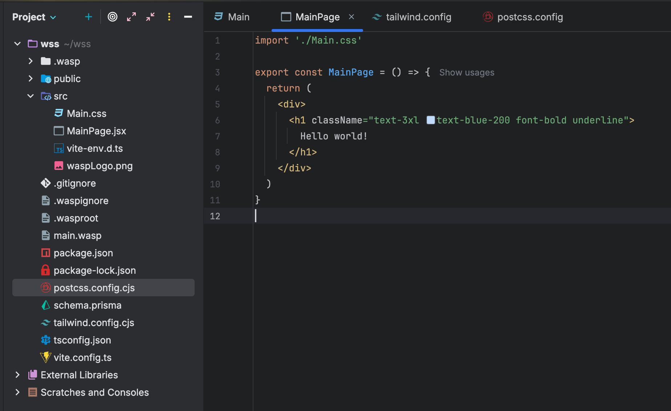This screenshot has width=671, height=411.
Task: Switch to postcss.config tab
Action: pyautogui.click(x=523, y=17)
